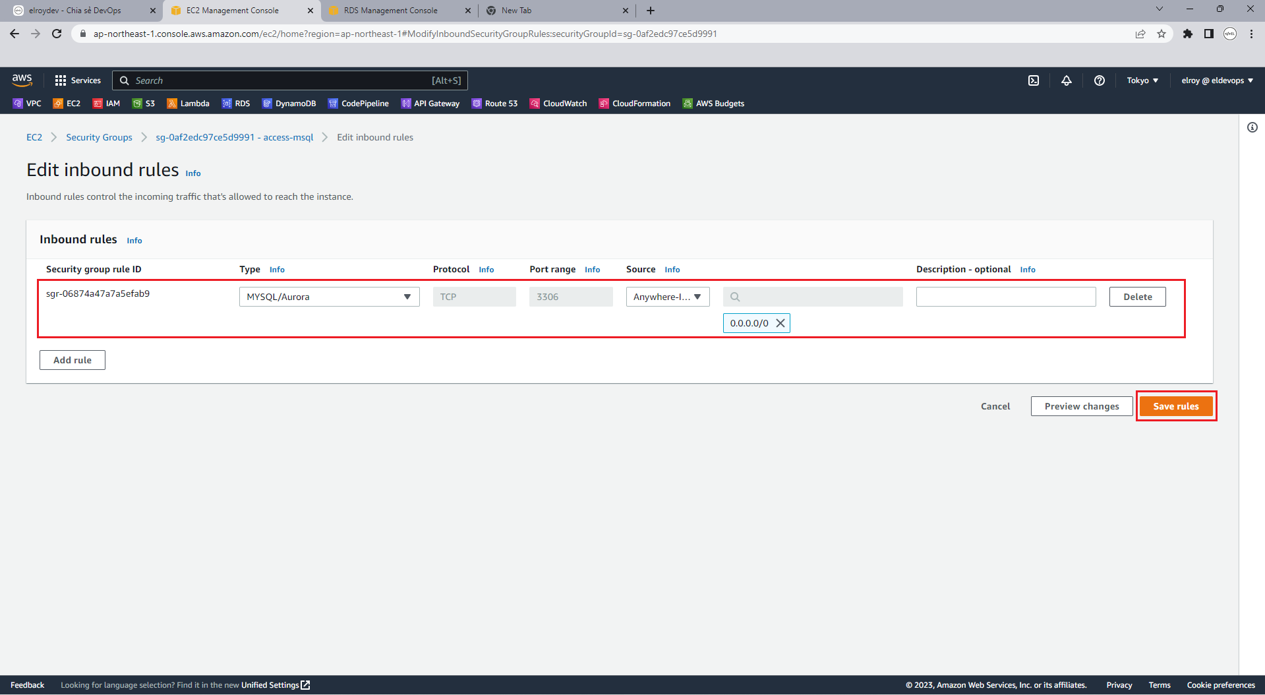Screen dimensions: 1265x695
Task: Open CloudShell terminal icon
Action: (x=1034, y=80)
